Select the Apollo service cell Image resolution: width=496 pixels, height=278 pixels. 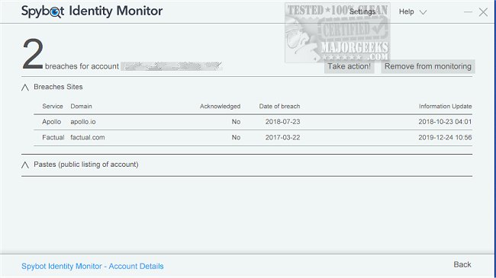point(51,122)
